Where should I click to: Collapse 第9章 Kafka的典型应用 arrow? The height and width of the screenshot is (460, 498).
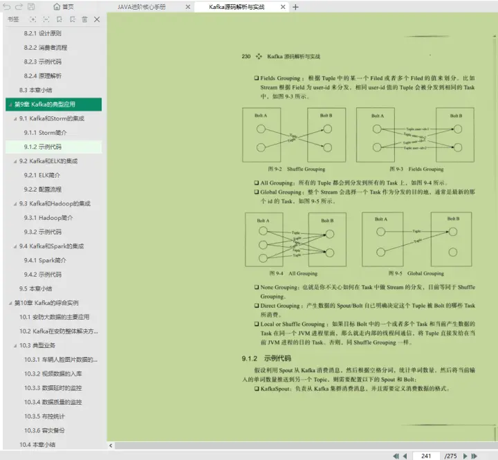10,104
